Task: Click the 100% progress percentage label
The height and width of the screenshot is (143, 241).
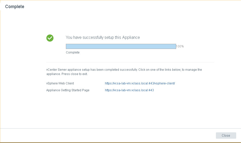Action: 180,46
